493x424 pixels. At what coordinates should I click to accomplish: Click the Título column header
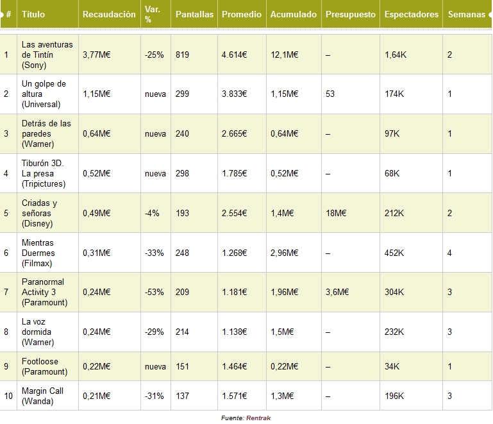pos(33,14)
